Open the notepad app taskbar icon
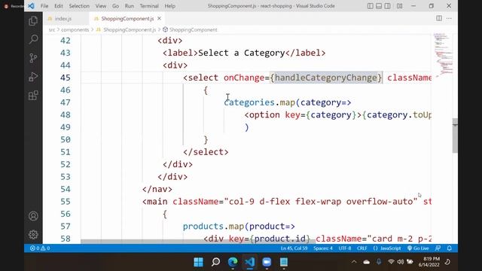Screen dimensions: 482x271 284,262
